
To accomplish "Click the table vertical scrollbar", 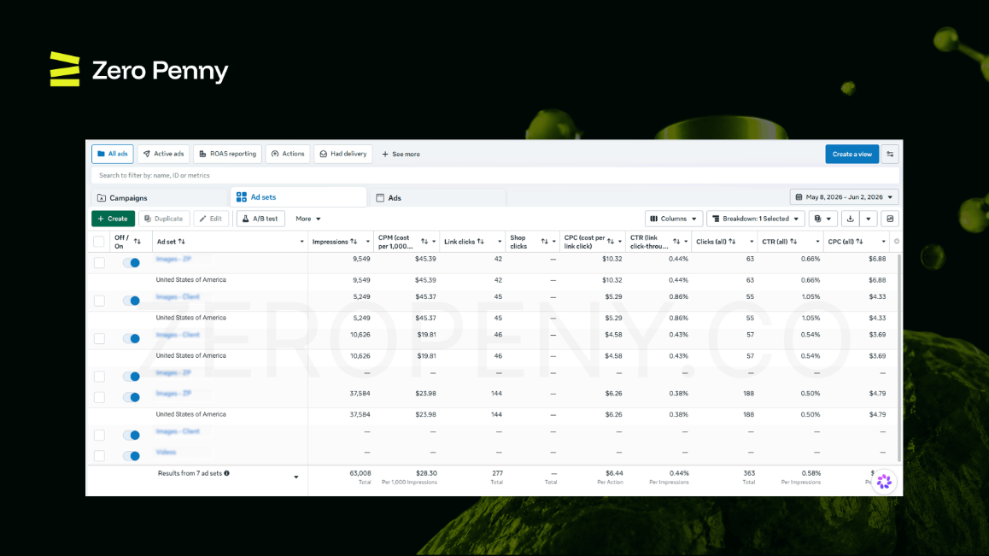I will click(899, 356).
